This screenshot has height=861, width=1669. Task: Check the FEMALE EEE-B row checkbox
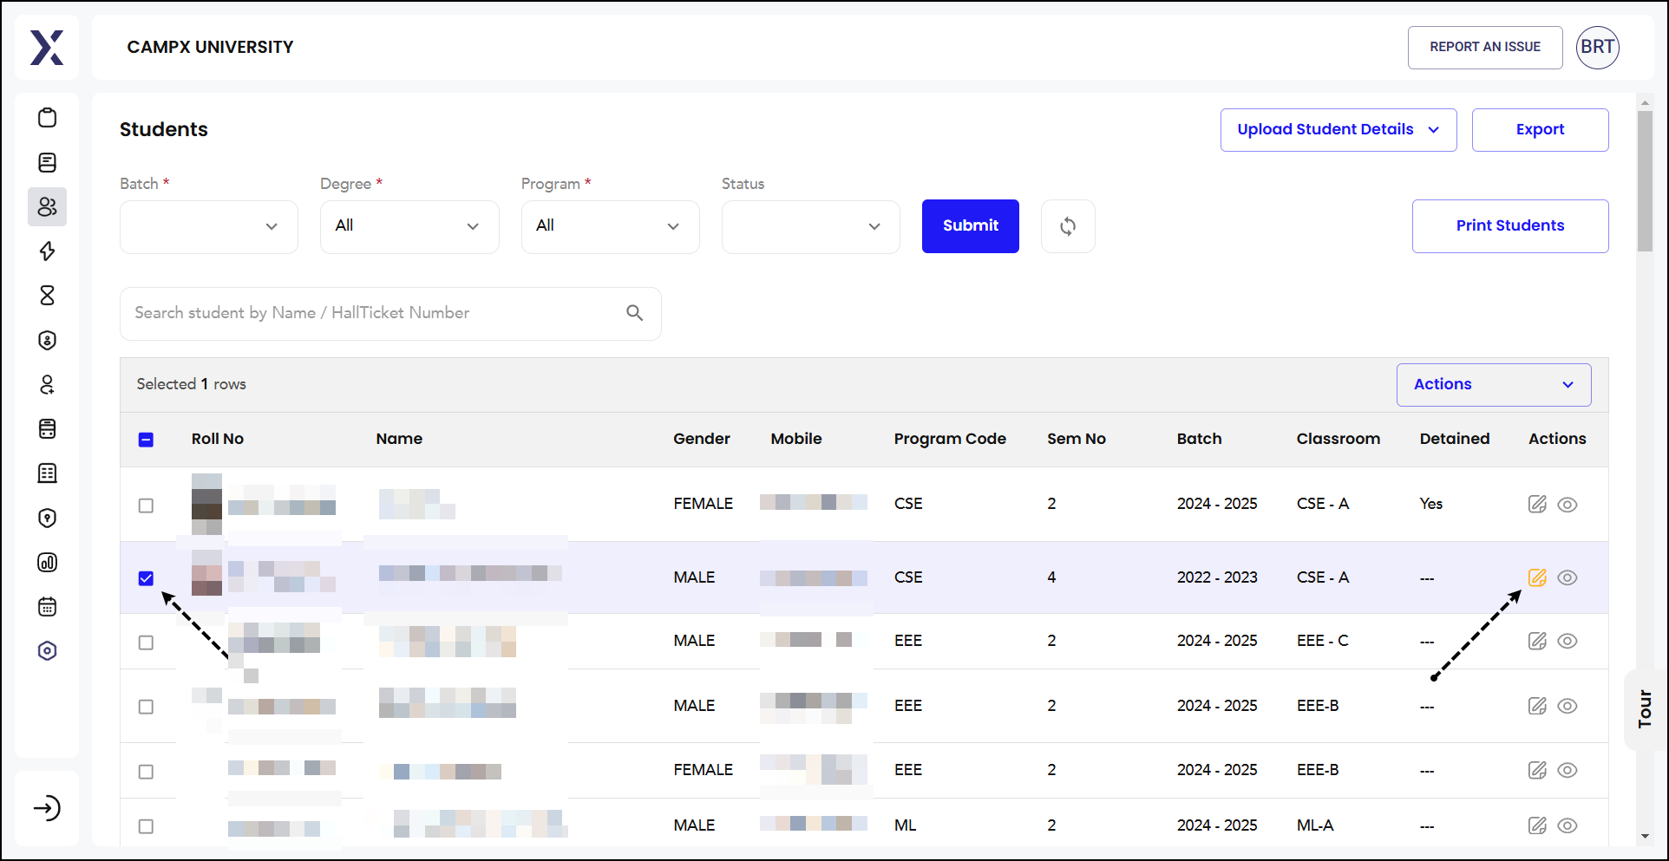tap(146, 772)
